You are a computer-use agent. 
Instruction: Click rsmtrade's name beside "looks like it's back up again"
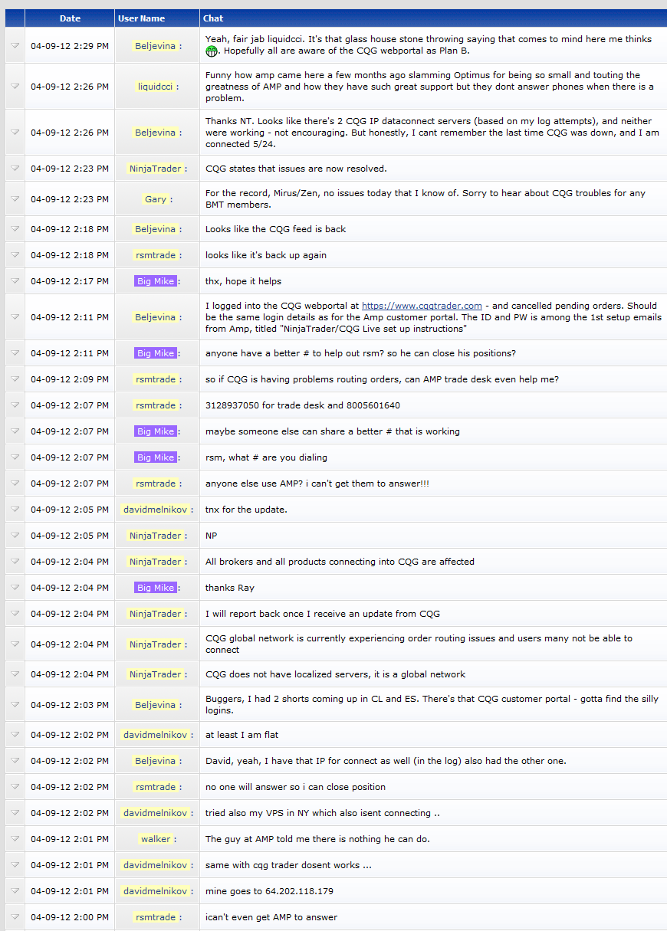pyautogui.click(x=156, y=255)
